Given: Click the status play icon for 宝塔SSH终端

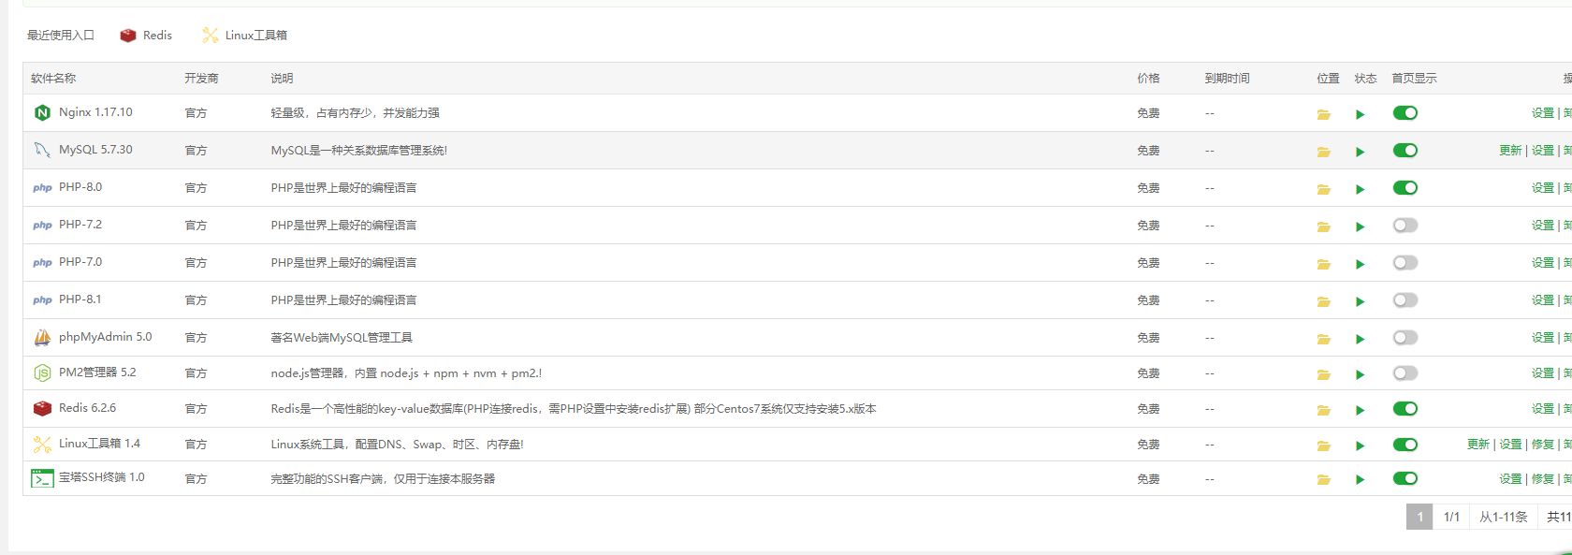Looking at the screenshot, I should click(1360, 479).
